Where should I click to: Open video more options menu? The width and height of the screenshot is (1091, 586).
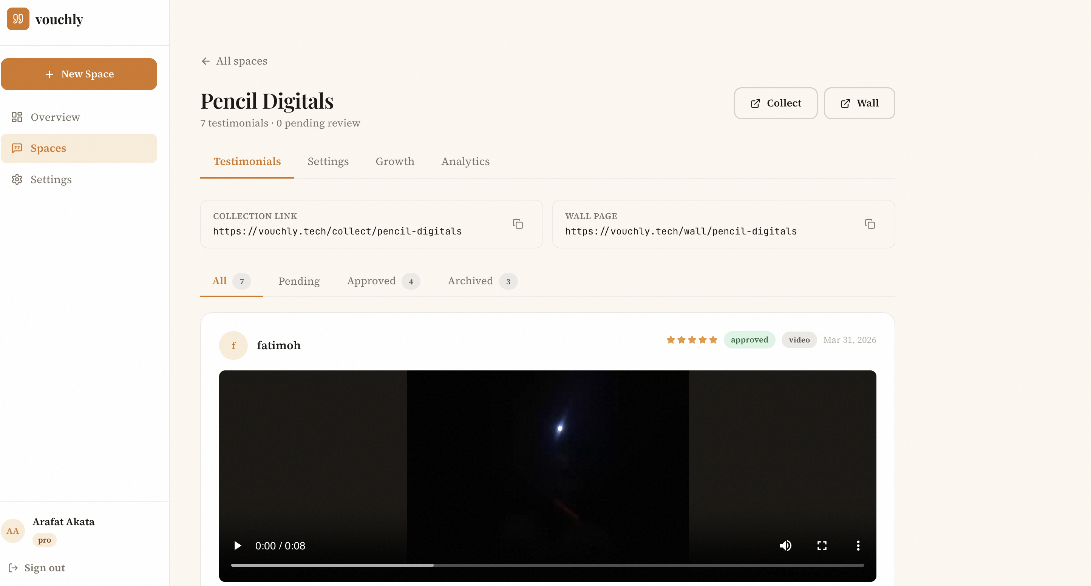858,545
